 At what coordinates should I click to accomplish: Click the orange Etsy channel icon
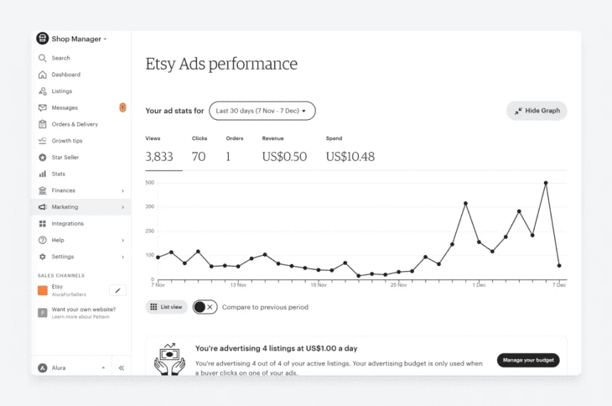43,290
